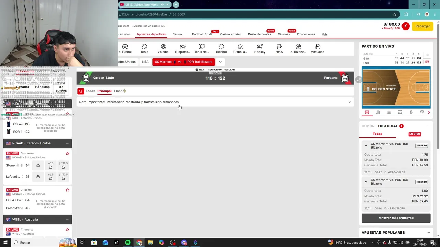The width and height of the screenshot is (440, 247).
Task: Favorite the WNBL 4° cuarto match star
Action: tap(67, 230)
